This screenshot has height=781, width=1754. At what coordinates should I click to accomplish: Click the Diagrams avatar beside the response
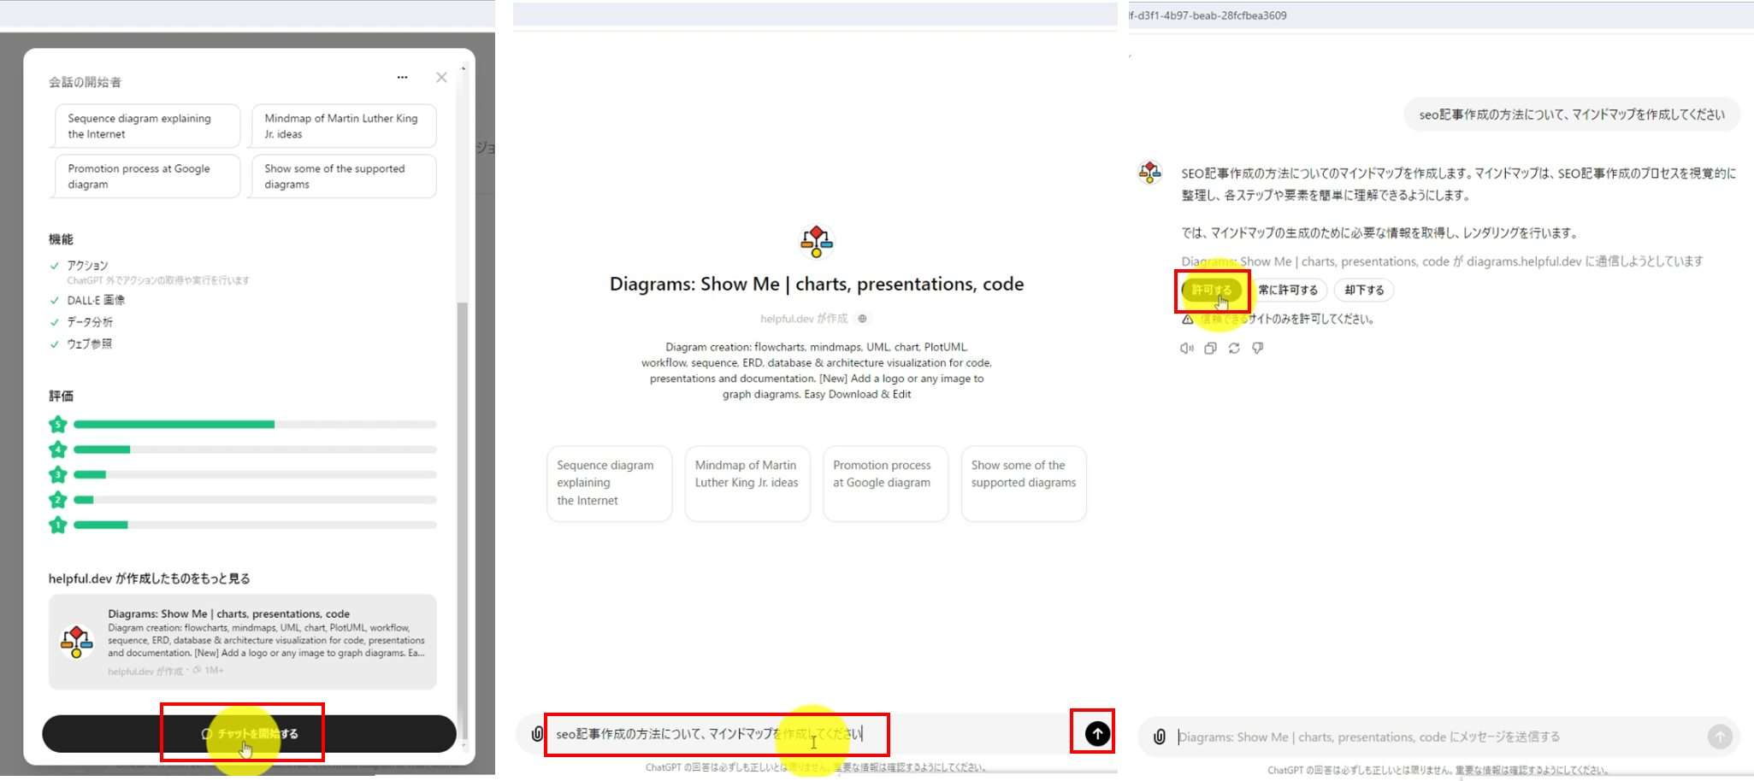1150,173
